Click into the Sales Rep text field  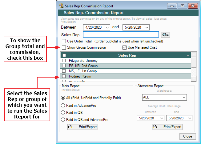coord(121,34)
